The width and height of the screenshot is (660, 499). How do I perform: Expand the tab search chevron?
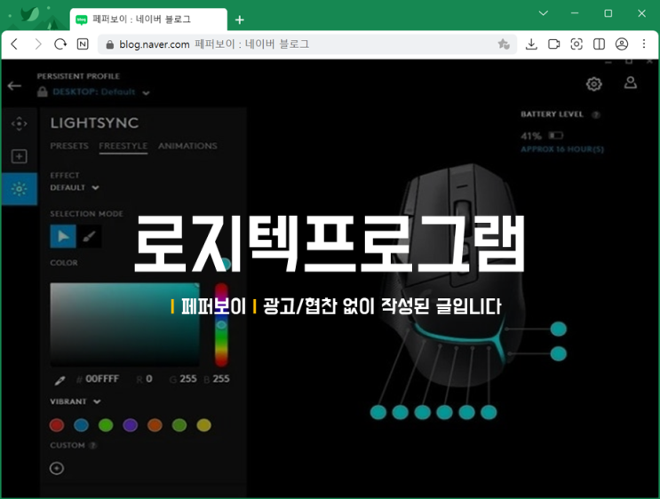click(544, 13)
